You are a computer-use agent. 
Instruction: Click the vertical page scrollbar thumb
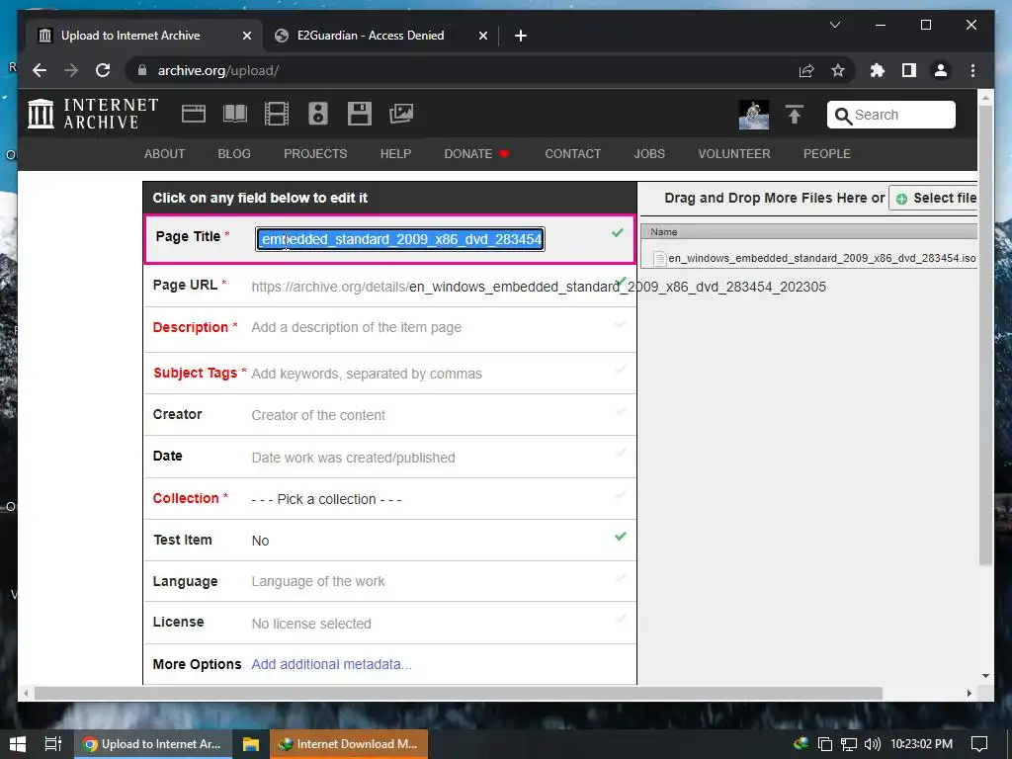[985, 334]
